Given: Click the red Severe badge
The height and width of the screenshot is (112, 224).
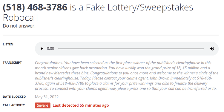Looking at the screenshot, I should 43,105.
